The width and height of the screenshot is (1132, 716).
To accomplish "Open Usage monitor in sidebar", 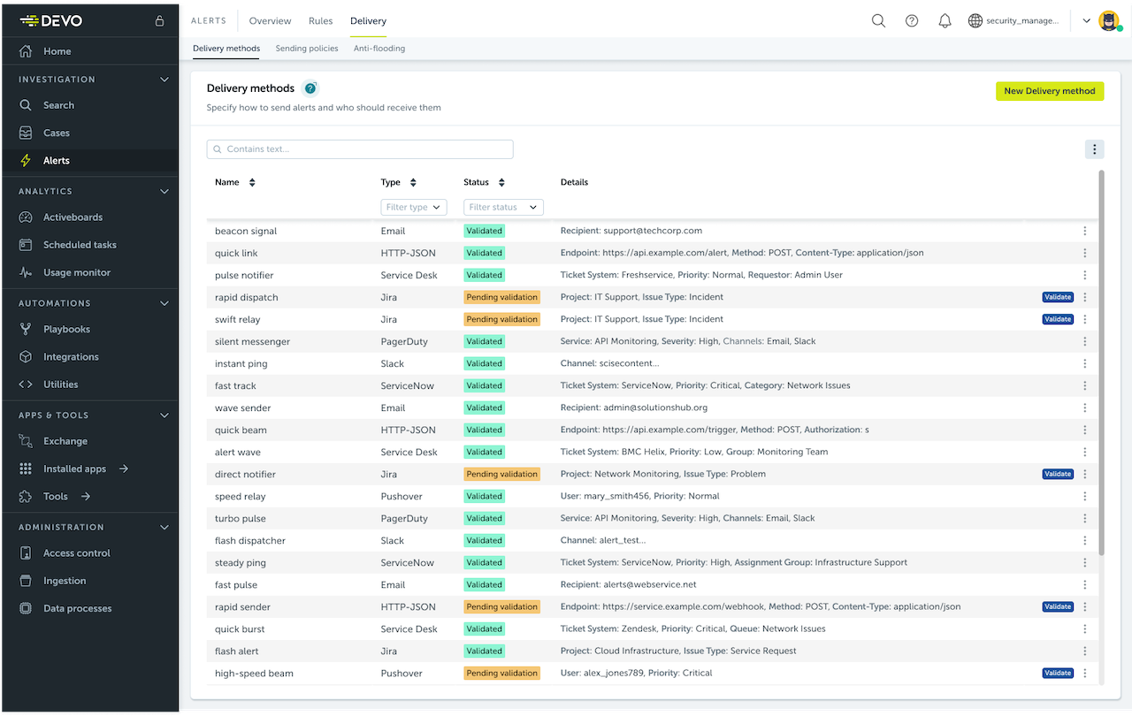I will [76, 272].
